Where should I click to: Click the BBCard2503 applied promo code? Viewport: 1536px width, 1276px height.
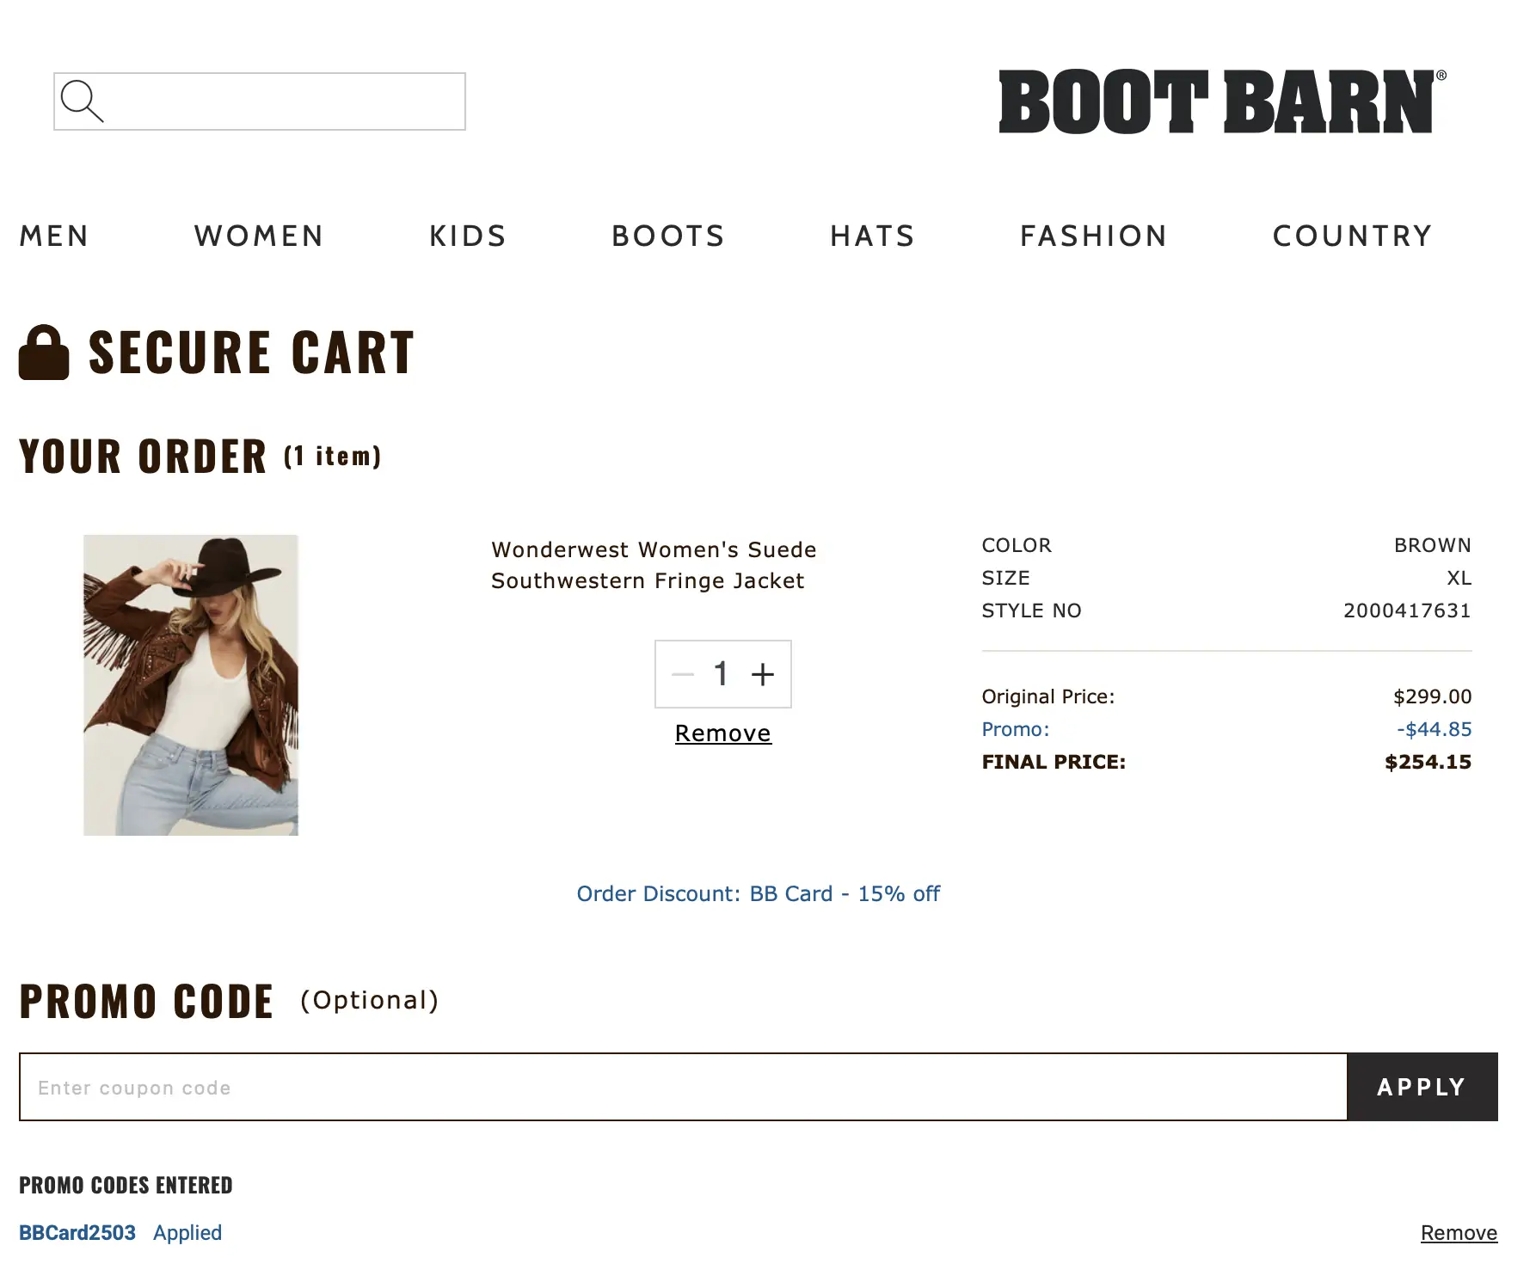pos(77,1233)
